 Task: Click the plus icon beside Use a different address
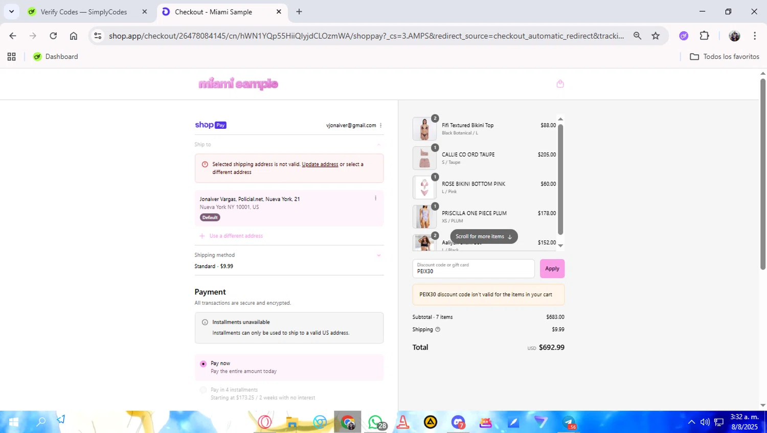coord(202,236)
